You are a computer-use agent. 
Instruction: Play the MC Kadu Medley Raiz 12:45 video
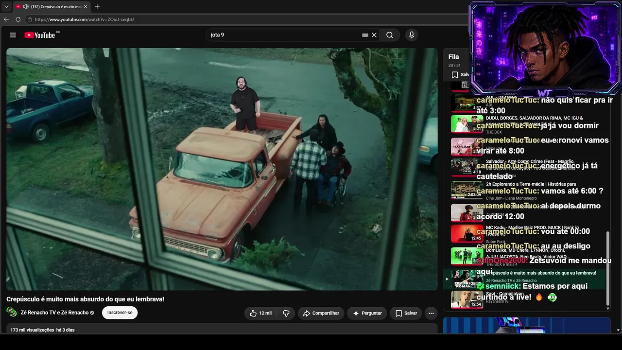525,233
